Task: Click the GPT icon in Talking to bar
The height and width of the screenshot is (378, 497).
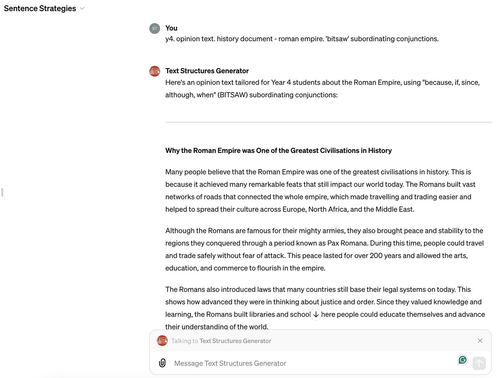Action: tap(162, 341)
